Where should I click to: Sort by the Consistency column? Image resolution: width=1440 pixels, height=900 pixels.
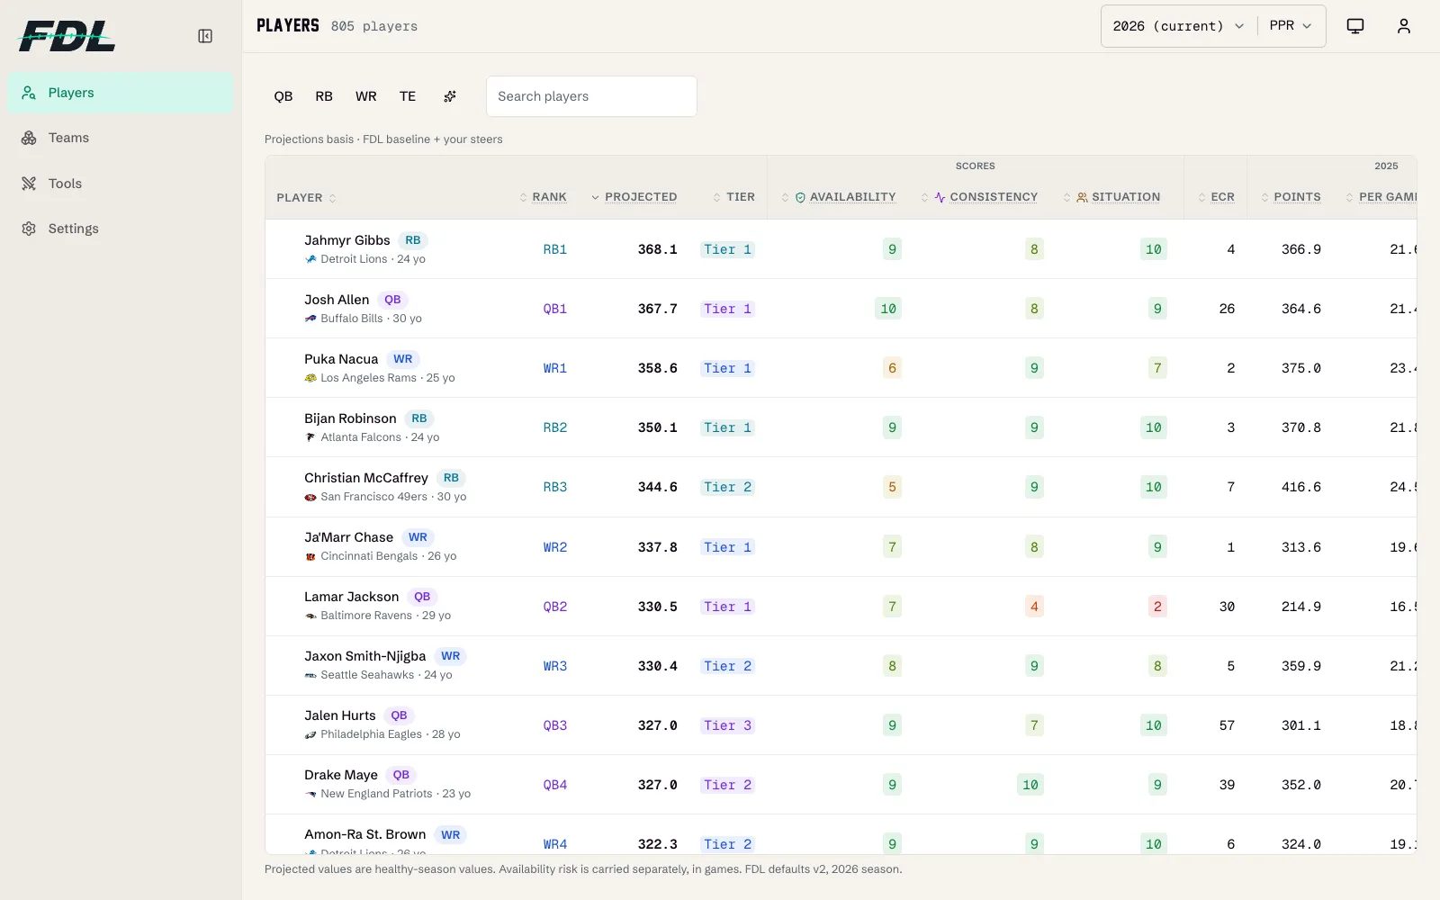pyautogui.click(x=978, y=197)
